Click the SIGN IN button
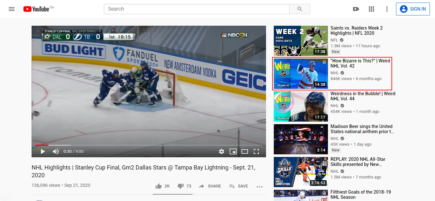The image size is (435, 201). click(413, 9)
